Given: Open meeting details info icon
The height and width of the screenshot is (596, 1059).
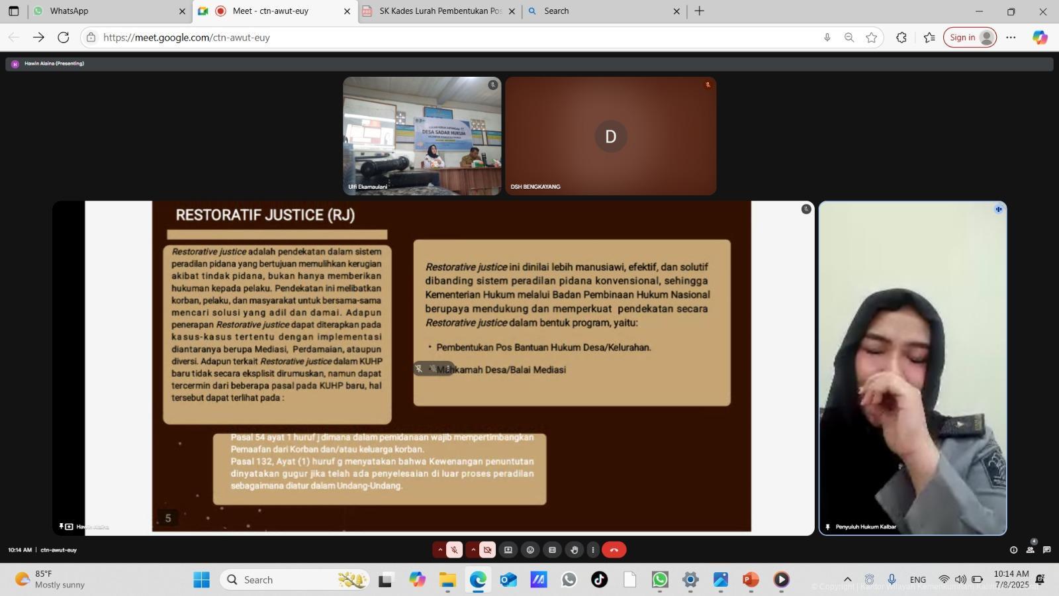Looking at the screenshot, I should pyautogui.click(x=1013, y=550).
